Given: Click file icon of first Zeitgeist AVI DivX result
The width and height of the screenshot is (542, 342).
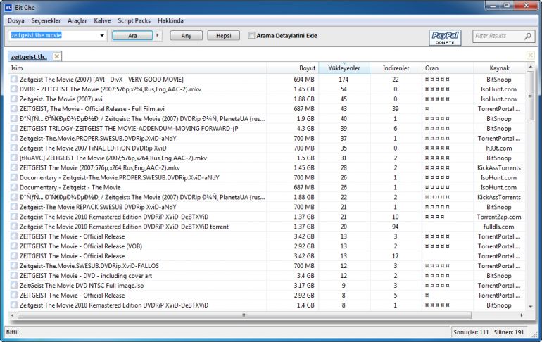Looking at the screenshot, I should tap(13, 80).
